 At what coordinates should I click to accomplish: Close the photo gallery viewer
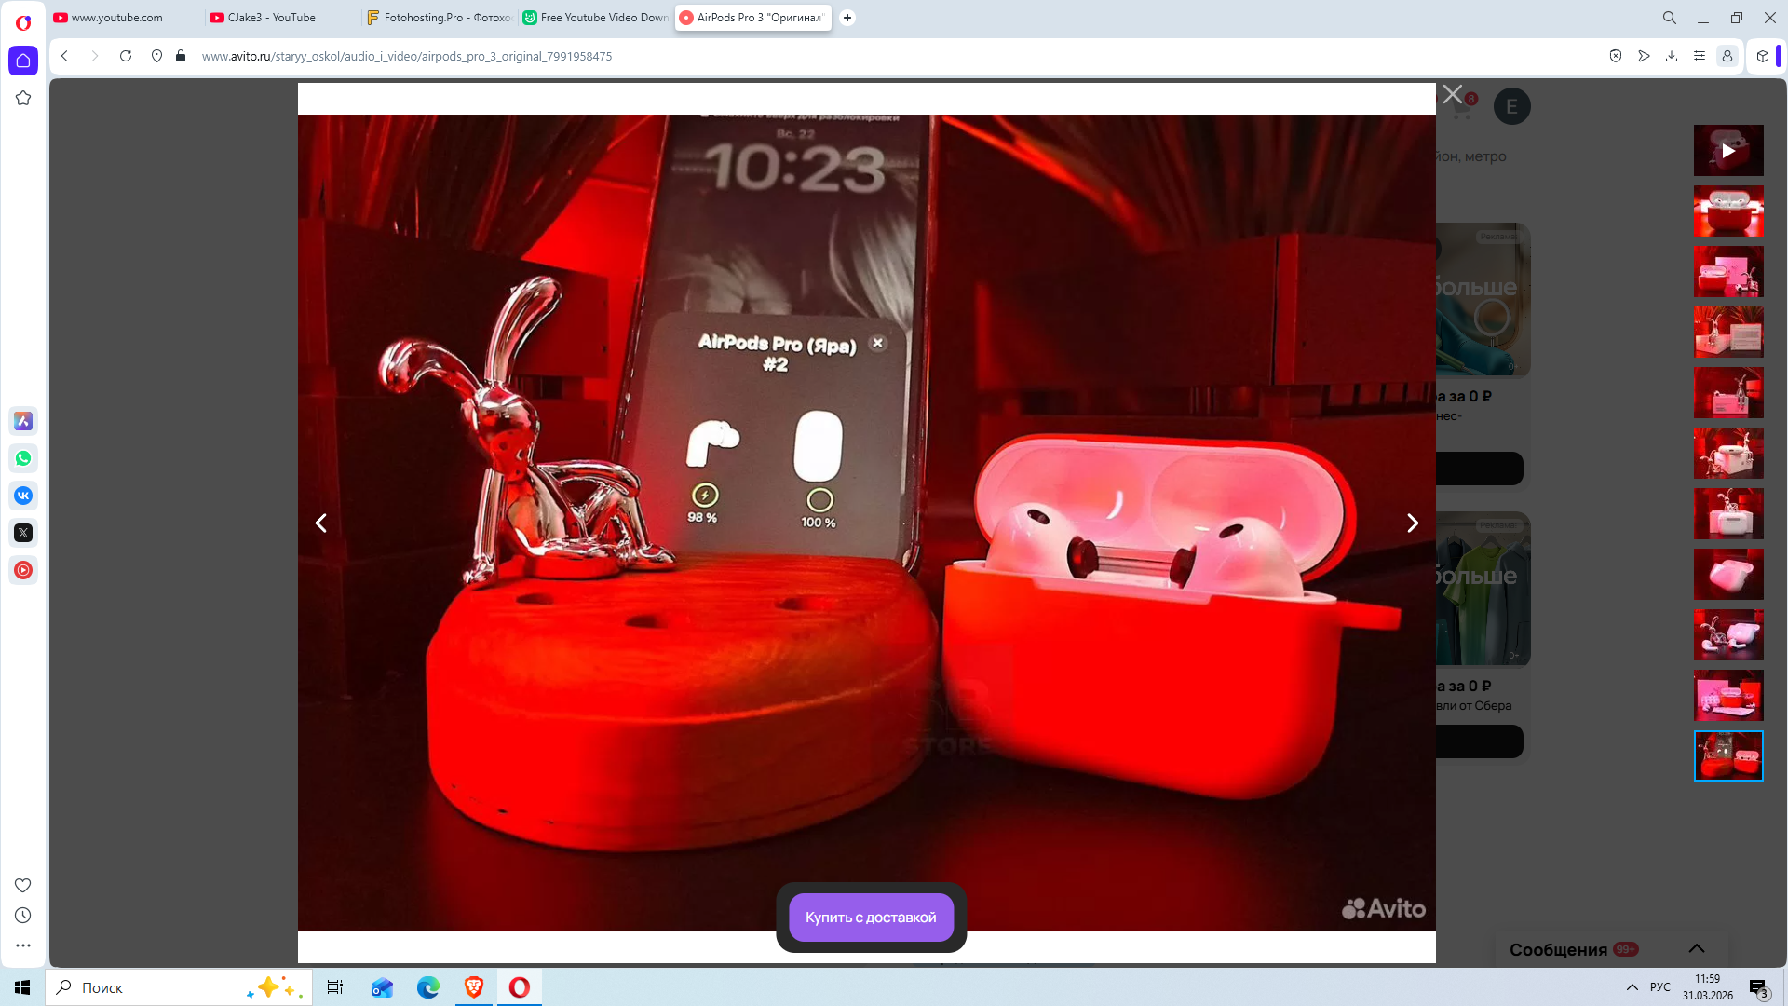pyautogui.click(x=1452, y=94)
